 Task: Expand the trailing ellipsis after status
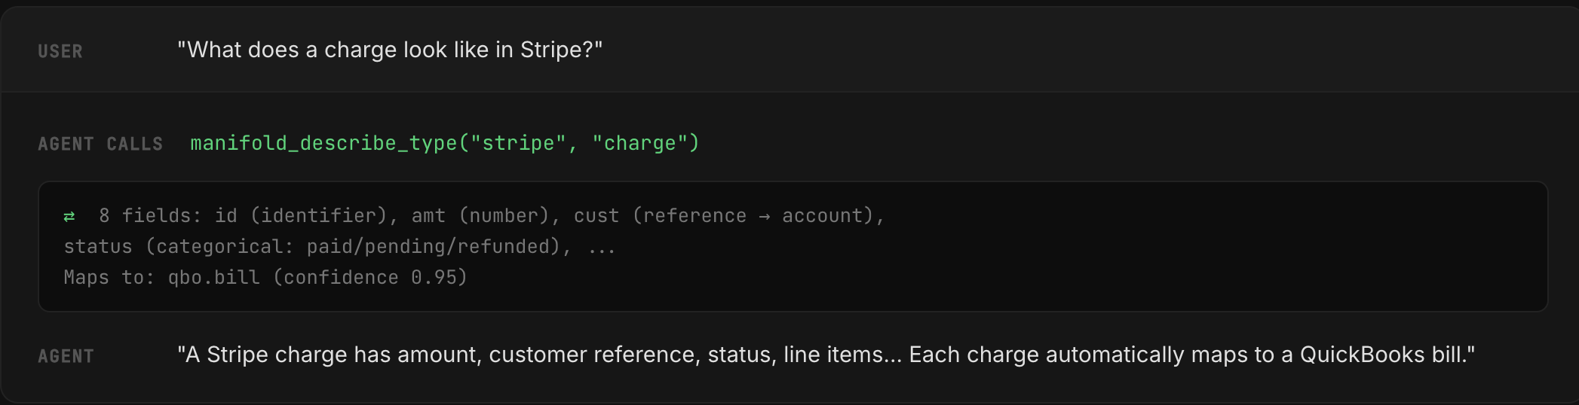[602, 247]
